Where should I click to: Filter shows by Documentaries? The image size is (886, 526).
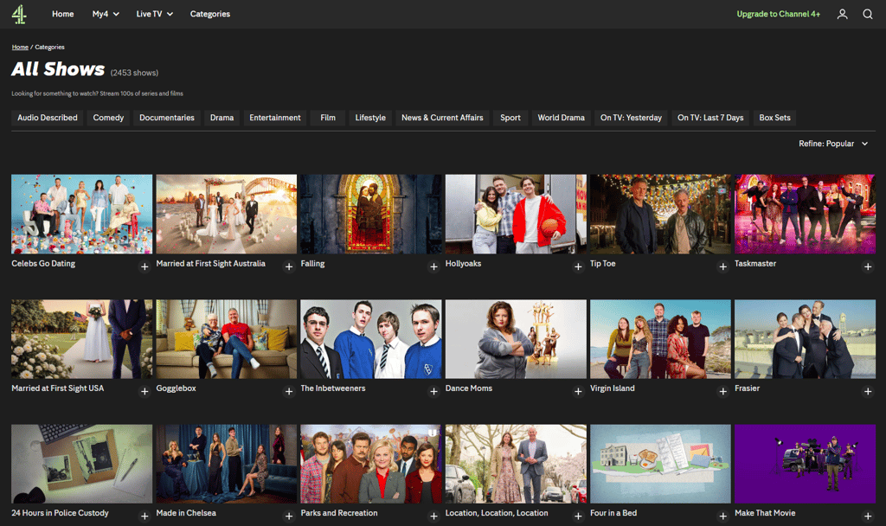[x=167, y=118]
